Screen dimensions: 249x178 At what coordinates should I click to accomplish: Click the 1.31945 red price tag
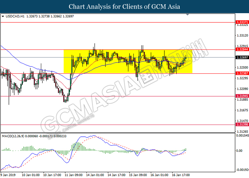pyautogui.click(x=242, y=96)
